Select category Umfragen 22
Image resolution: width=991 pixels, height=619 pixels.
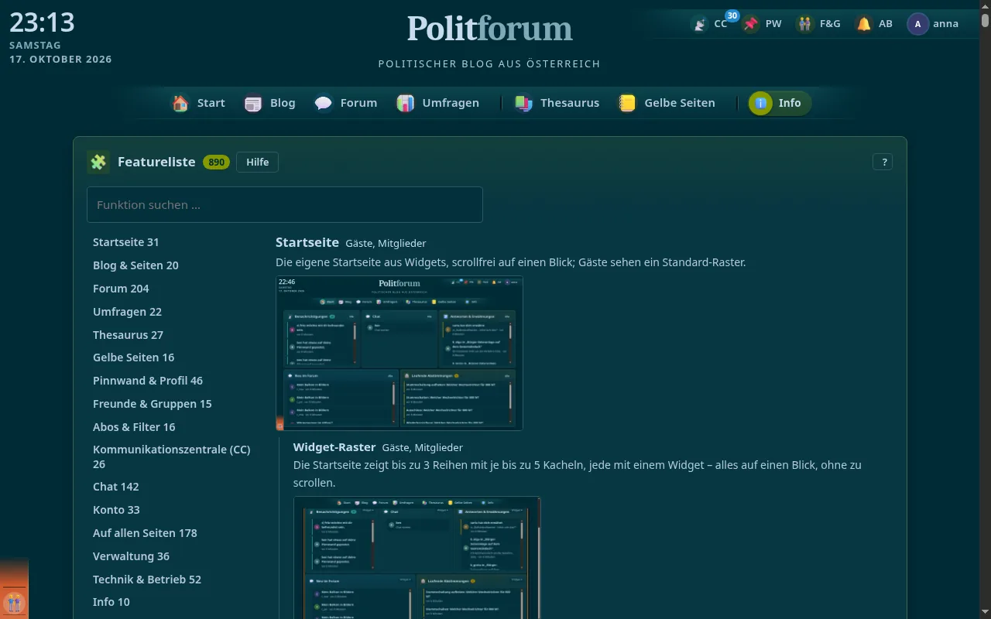click(127, 312)
